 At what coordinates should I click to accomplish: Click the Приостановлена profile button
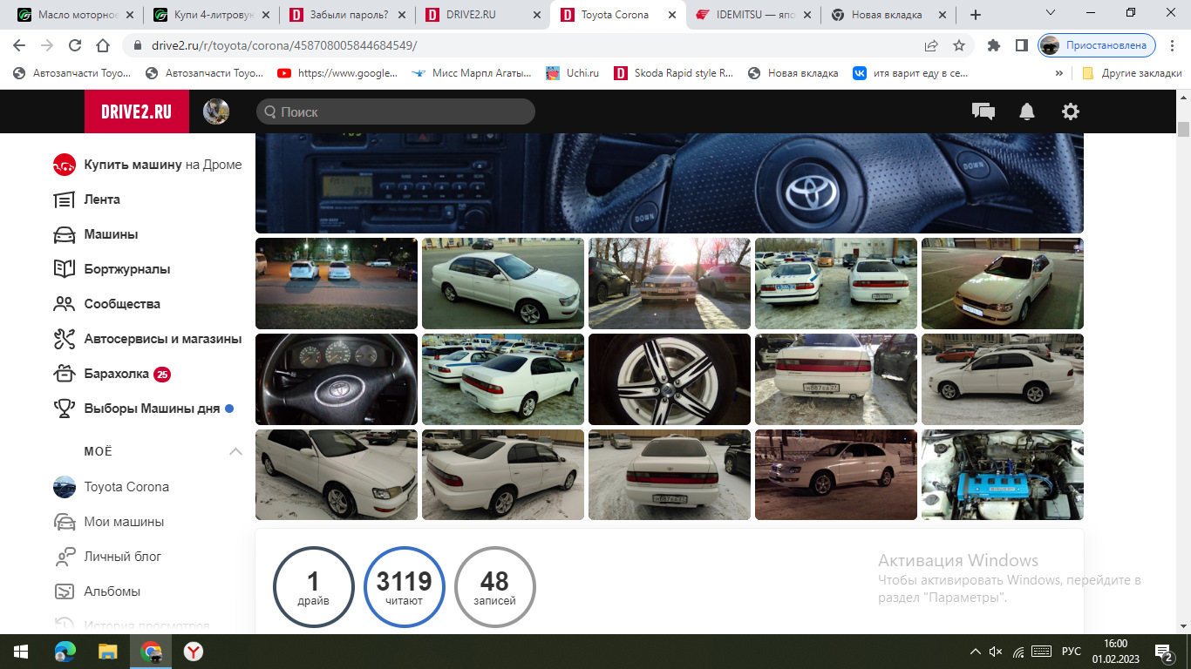pyautogui.click(x=1097, y=45)
